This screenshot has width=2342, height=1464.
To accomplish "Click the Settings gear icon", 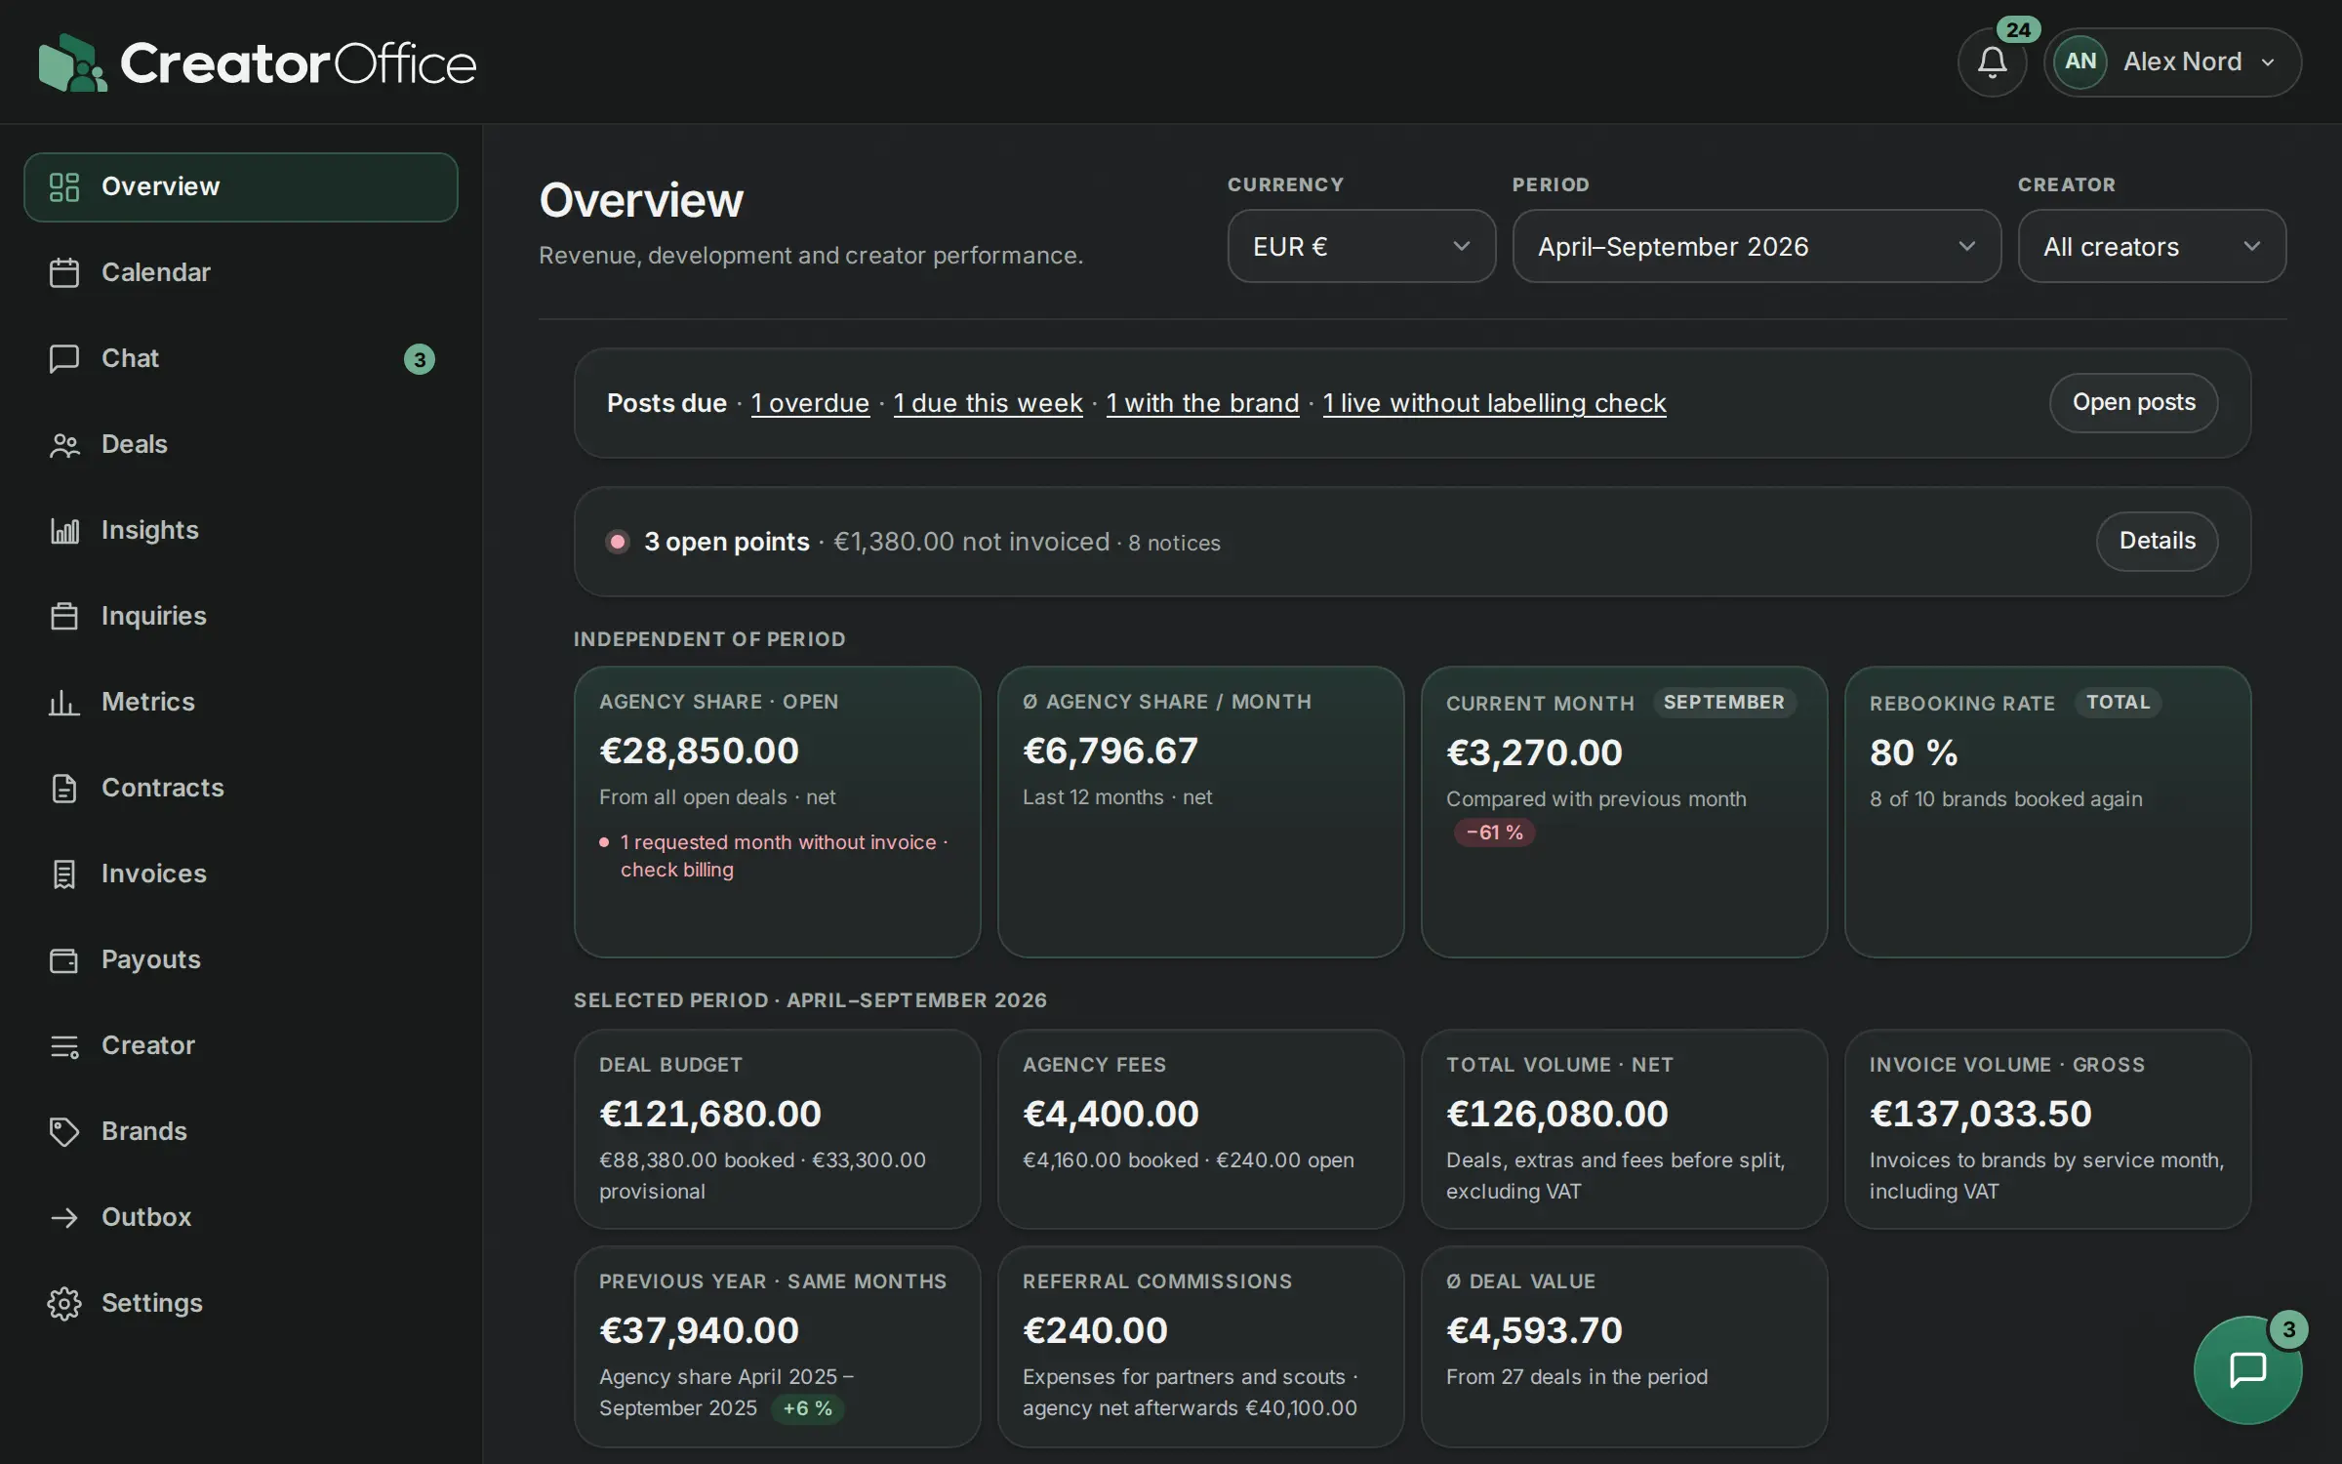I will click(x=64, y=1303).
